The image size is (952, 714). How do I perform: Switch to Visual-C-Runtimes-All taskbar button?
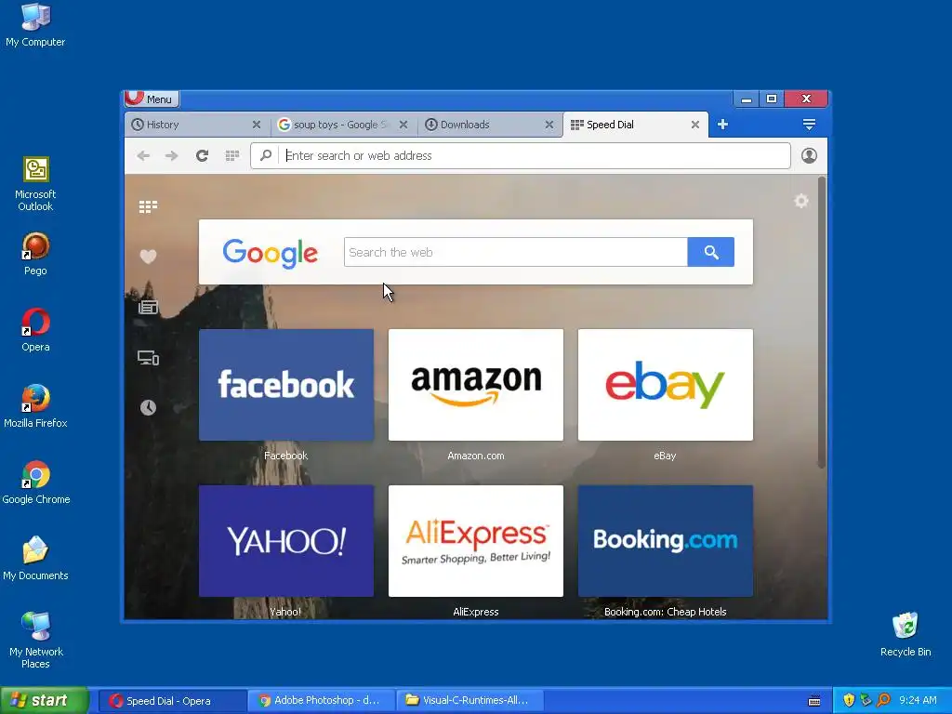469,701
